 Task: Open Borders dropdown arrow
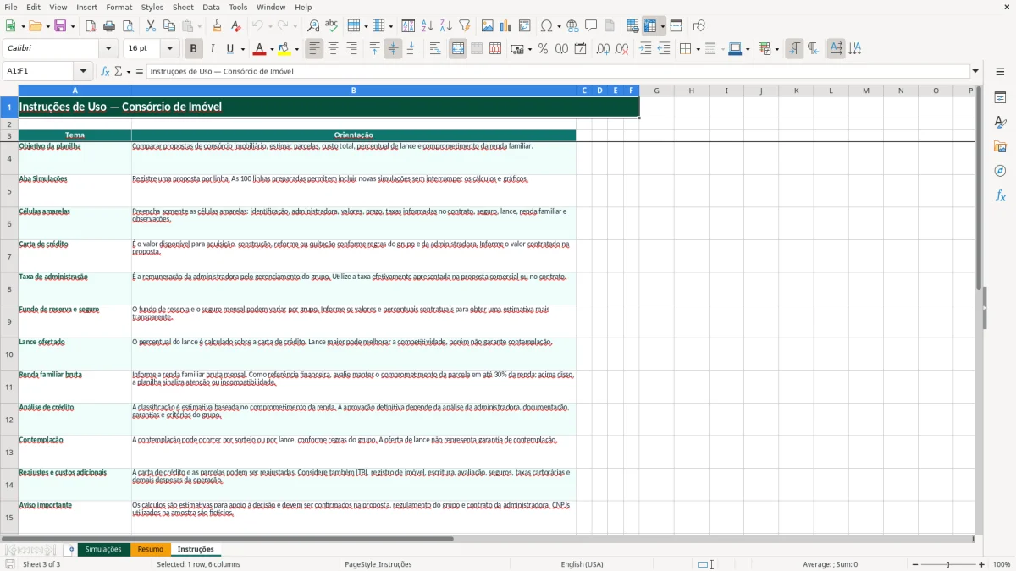(x=698, y=49)
